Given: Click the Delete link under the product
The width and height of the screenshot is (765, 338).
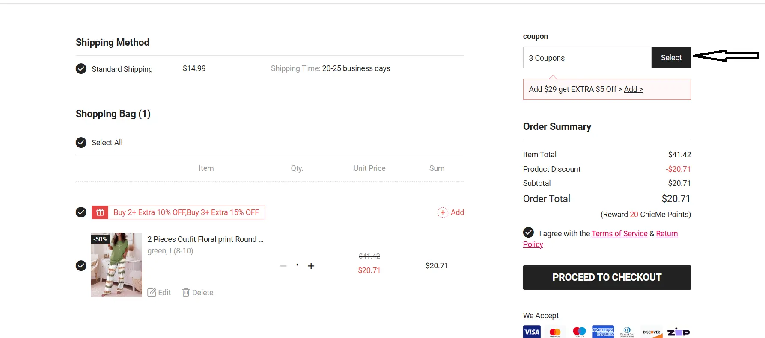Looking at the screenshot, I should 202,293.
